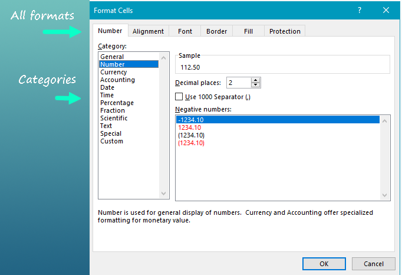Open the Font tab
The width and height of the screenshot is (402, 275).
pos(185,31)
